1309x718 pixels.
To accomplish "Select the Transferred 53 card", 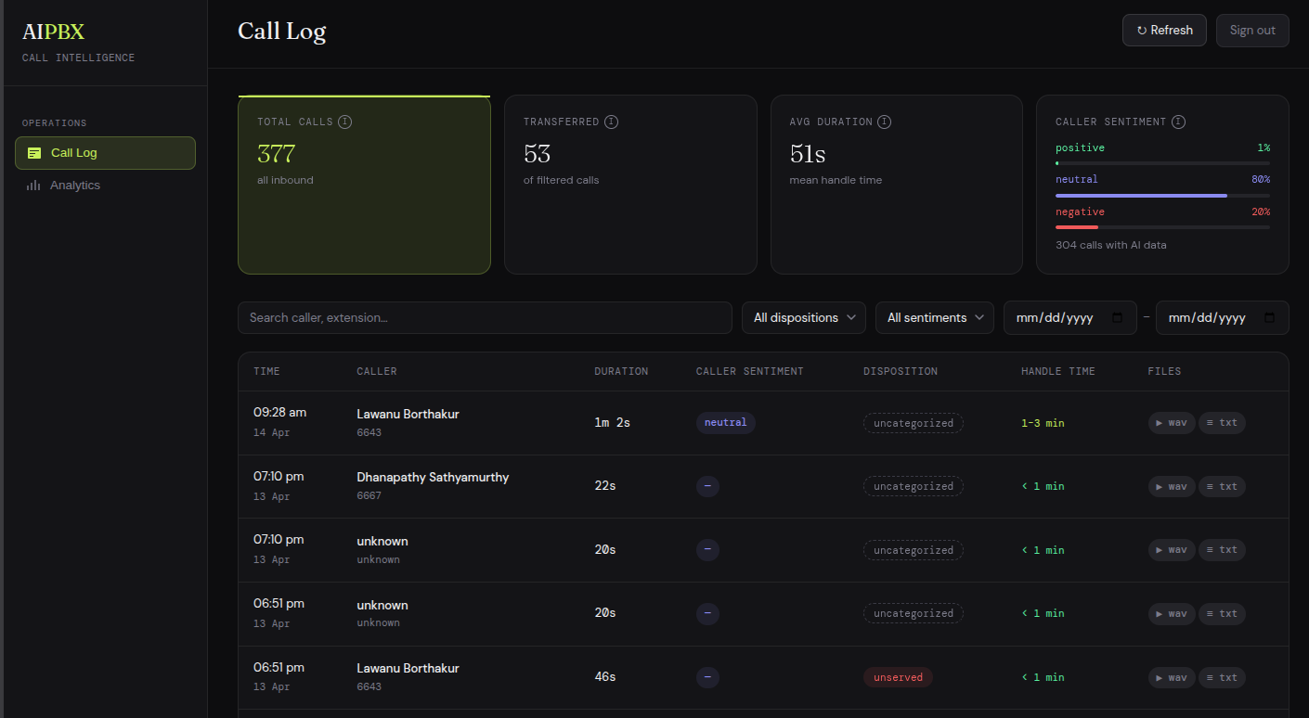I will click(630, 185).
